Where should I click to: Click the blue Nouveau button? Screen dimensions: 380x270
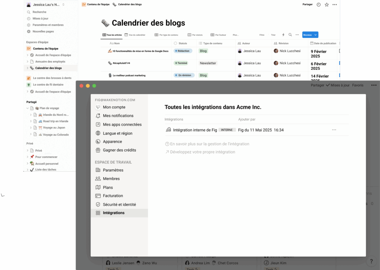[x=308, y=35]
